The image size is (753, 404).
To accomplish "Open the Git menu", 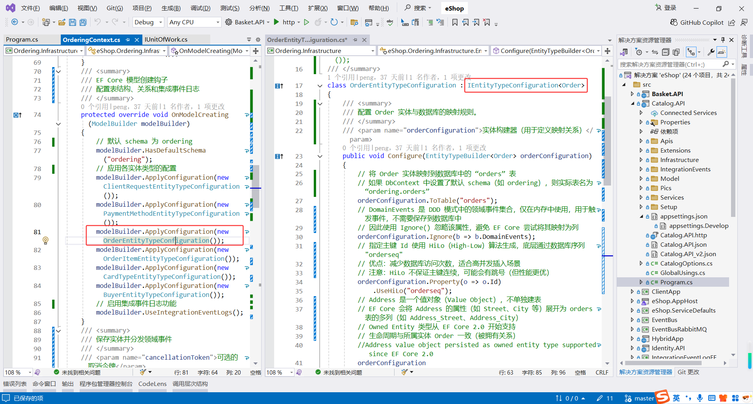I will click(x=114, y=8).
